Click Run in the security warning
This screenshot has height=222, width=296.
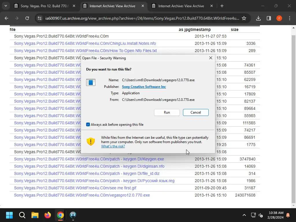167,112
